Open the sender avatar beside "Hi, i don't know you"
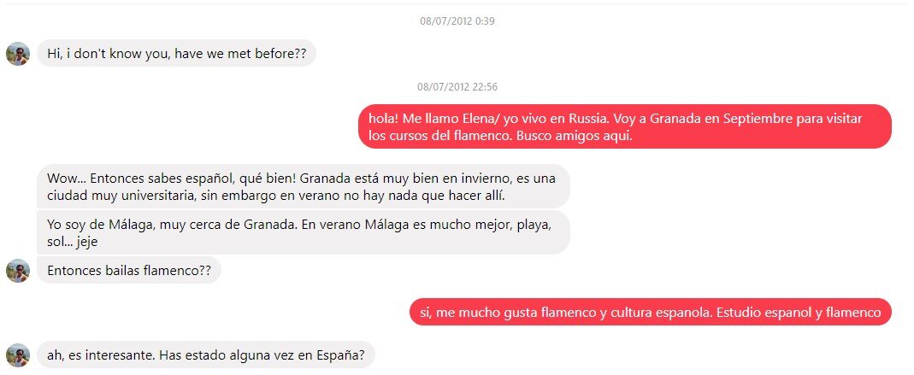Viewport: 914px width, 375px height. [x=18, y=54]
